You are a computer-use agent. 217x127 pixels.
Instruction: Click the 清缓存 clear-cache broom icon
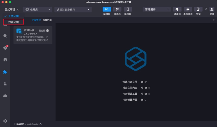click(177, 9)
